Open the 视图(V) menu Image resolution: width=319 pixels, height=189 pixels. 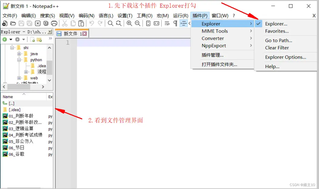click(67, 16)
